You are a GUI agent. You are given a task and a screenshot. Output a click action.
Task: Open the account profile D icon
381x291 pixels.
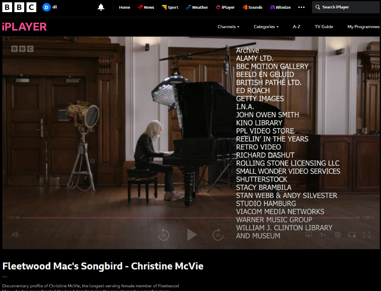pyautogui.click(x=46, y=7)
